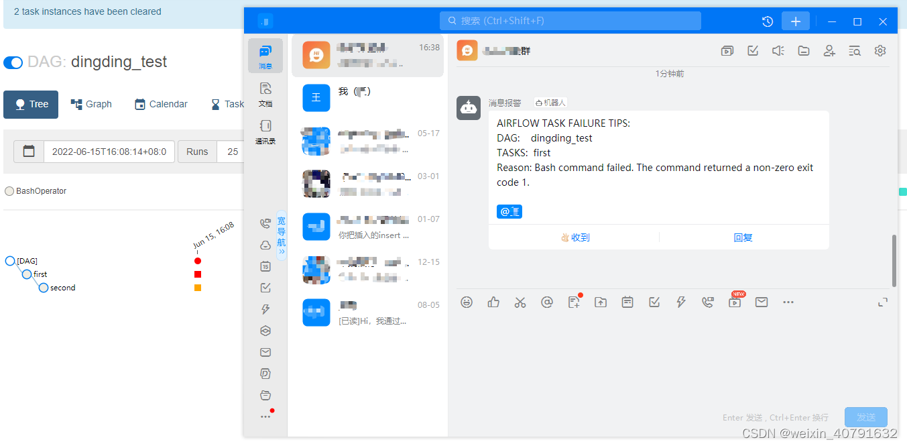The image size is (907, 446).
Task: Edit the Airflow base date field
Action: [x=109, y=152]
